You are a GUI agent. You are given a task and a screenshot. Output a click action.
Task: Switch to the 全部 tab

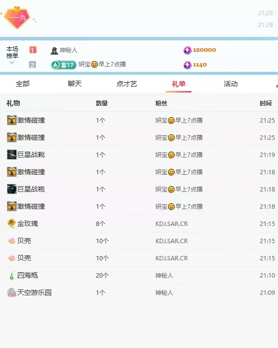(x=23, y=84)
